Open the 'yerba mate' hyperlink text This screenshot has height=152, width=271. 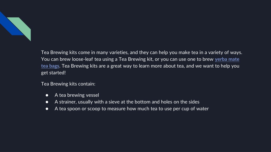point(227,59)
